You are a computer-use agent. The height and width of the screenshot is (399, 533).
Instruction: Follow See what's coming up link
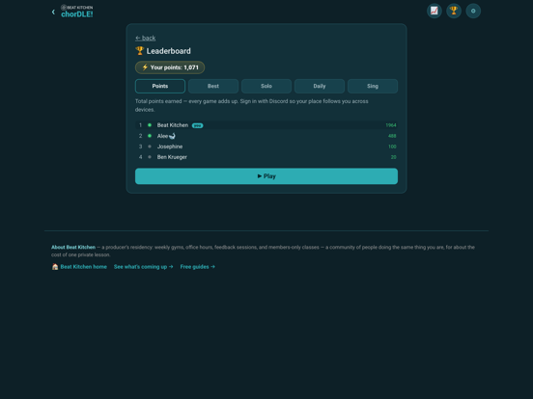[x=144, y=267]
